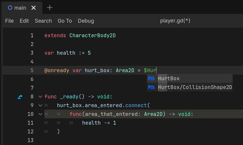Click the Area2D type on line 5
Screen dimensions: 243x145
click(125, 71)
